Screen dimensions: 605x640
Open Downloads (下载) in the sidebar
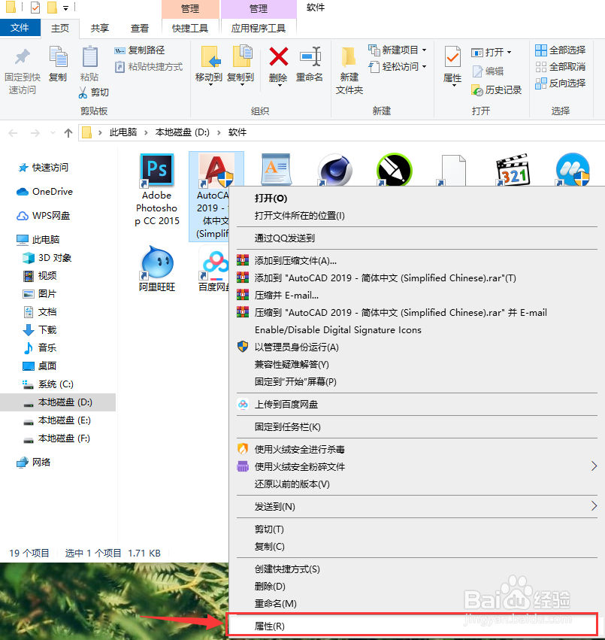[x=40, y=330]
